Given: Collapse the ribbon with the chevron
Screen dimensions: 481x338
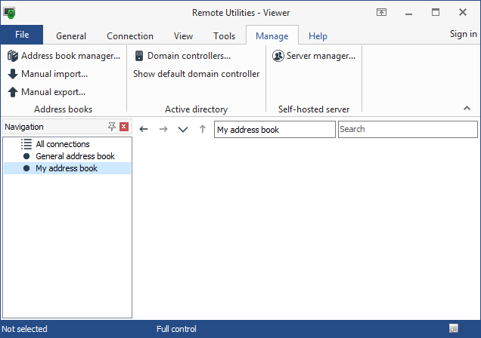Looking at the screenshot, I should [467, 109].
